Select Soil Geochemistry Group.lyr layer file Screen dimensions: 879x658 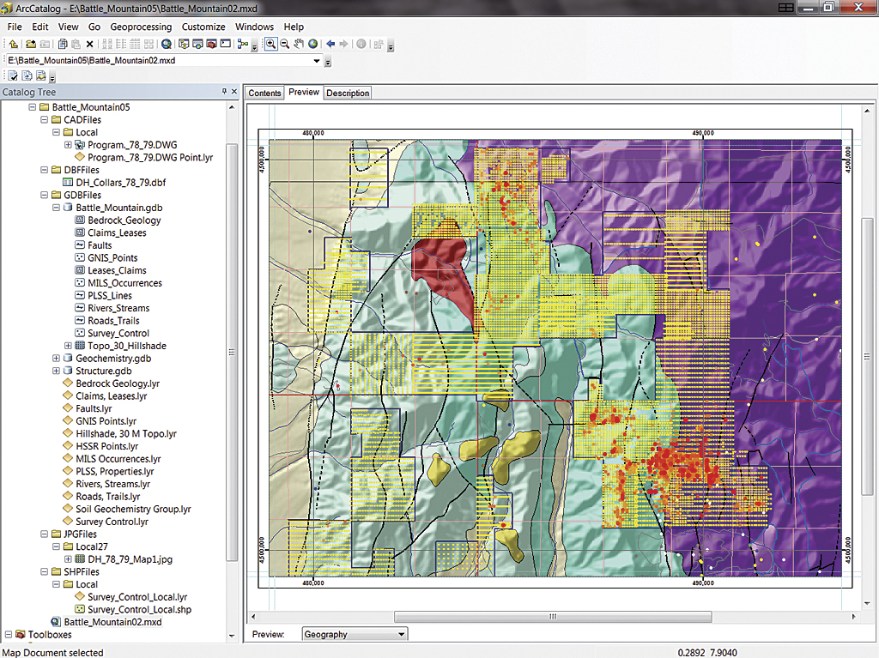click(133, 509)
